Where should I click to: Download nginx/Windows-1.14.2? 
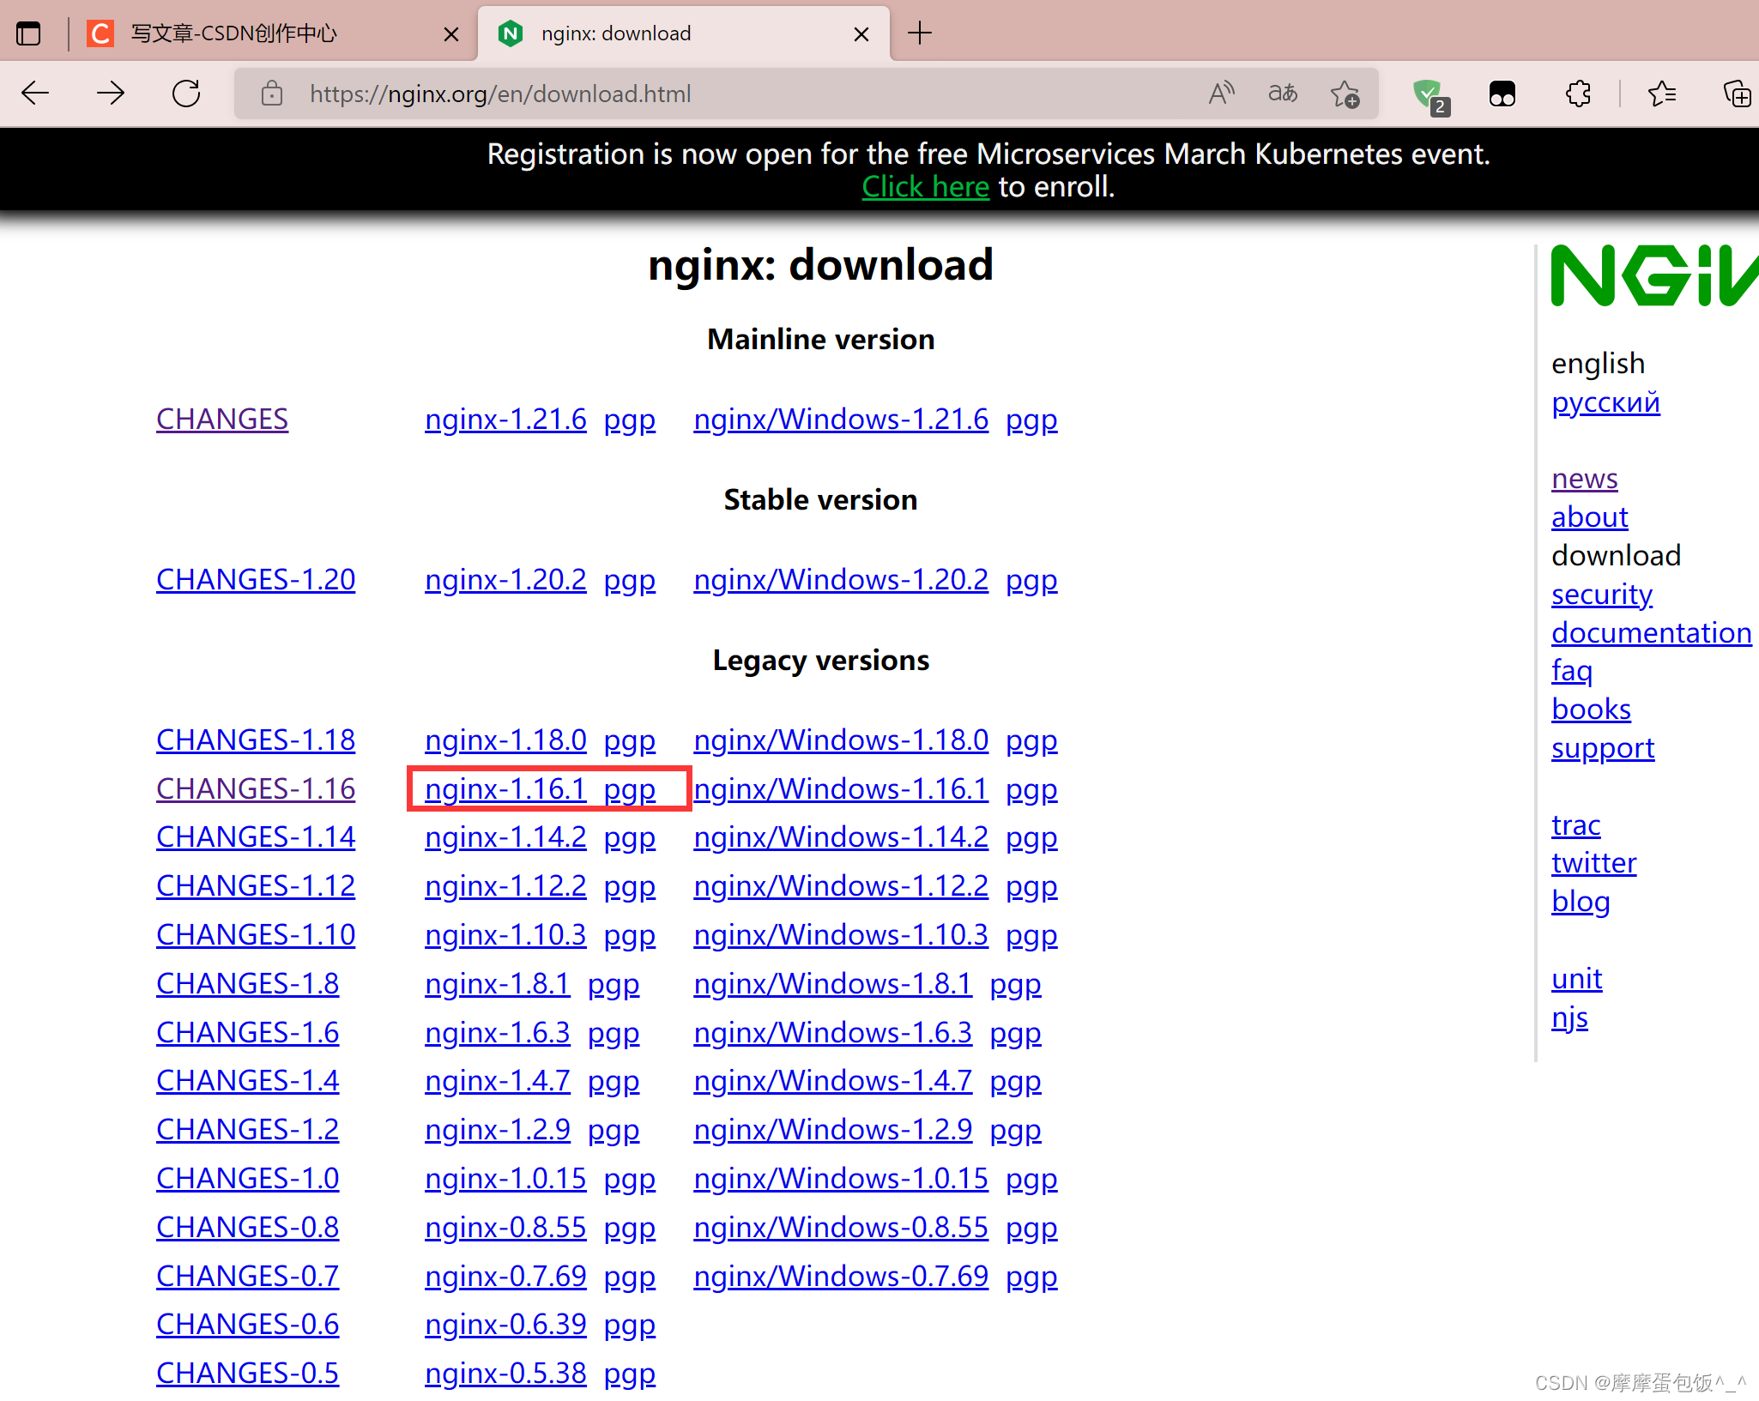click(841, 836)
